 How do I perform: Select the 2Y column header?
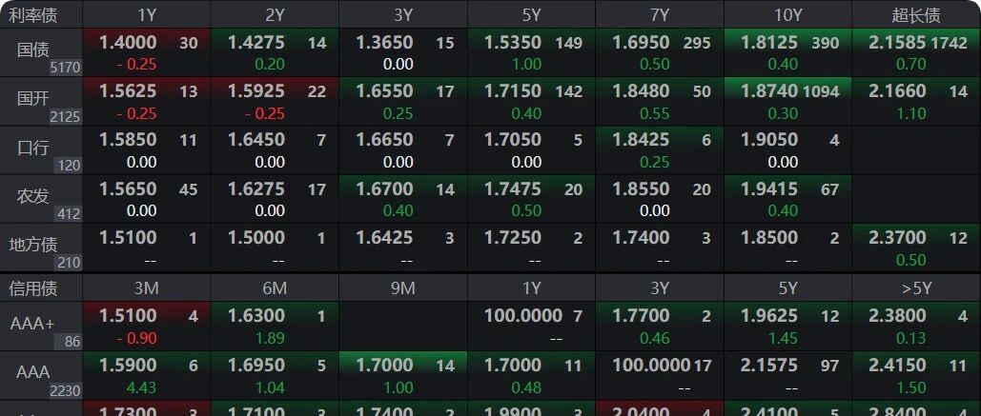275,15
